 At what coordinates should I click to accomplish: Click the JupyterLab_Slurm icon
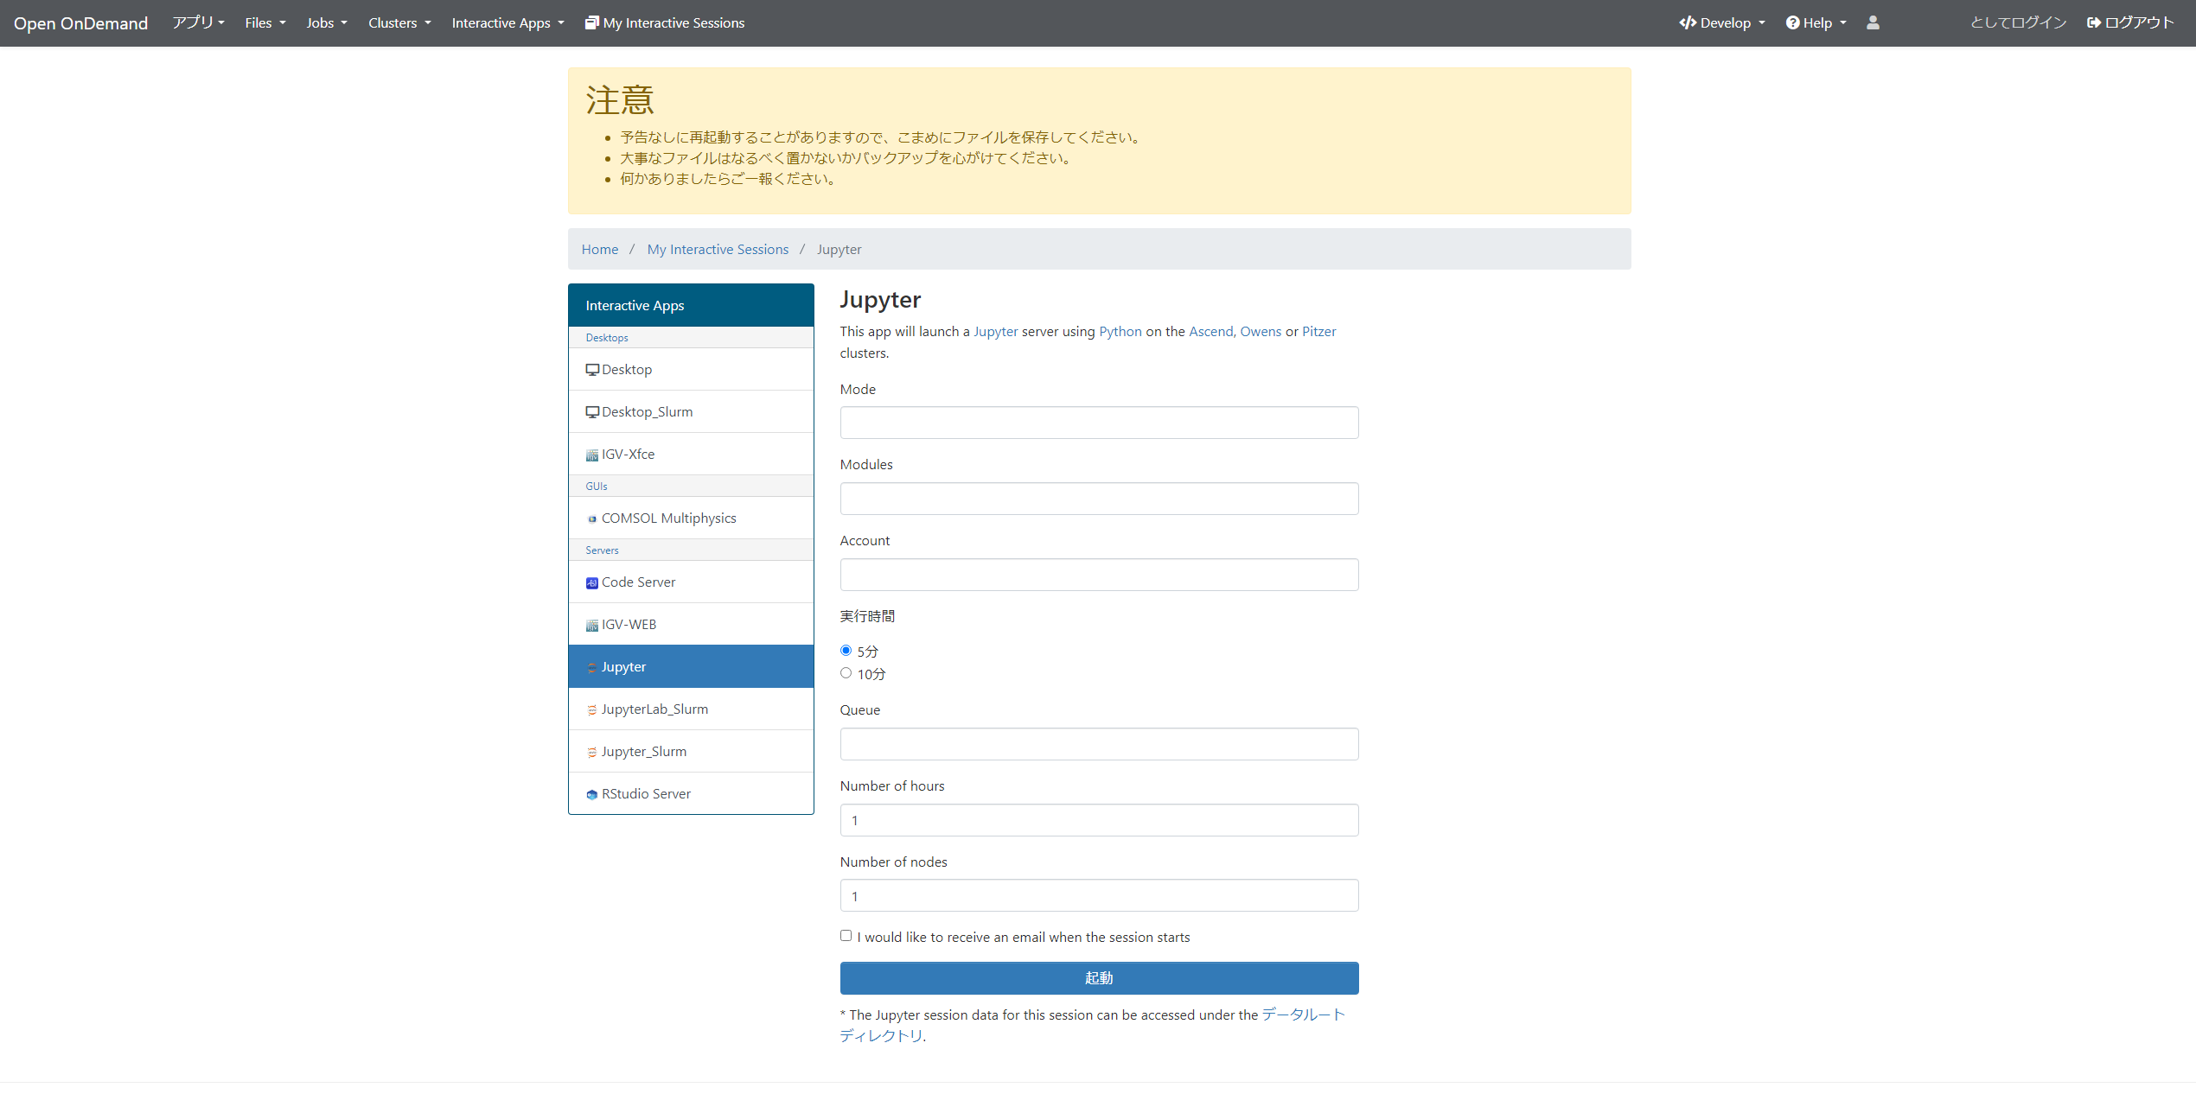point(592,709)
